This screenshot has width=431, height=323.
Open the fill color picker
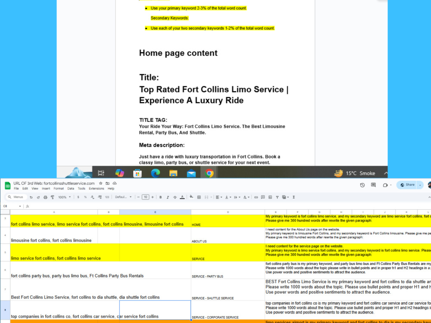tap(191, 197)
